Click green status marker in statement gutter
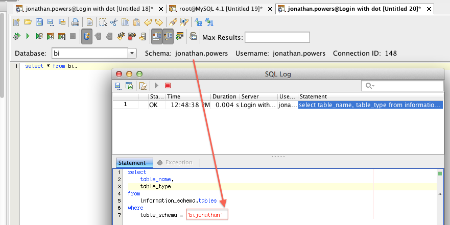This screenshot has height=225, width=450. (440, 173)
